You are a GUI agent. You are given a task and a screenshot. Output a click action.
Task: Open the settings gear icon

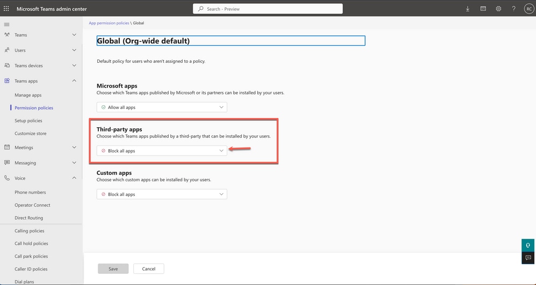click(498, 9)
